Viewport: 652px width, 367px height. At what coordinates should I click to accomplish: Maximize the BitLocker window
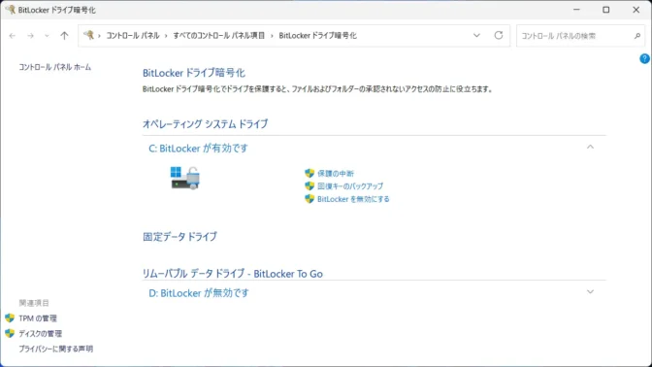pos(605,10)
